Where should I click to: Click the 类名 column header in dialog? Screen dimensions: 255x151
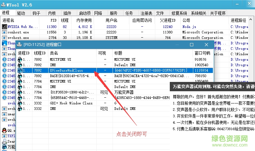54,53
